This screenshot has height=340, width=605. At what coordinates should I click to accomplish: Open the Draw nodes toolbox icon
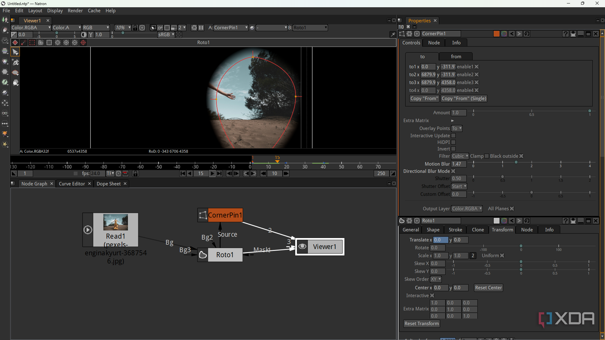[x=5, y=30]
